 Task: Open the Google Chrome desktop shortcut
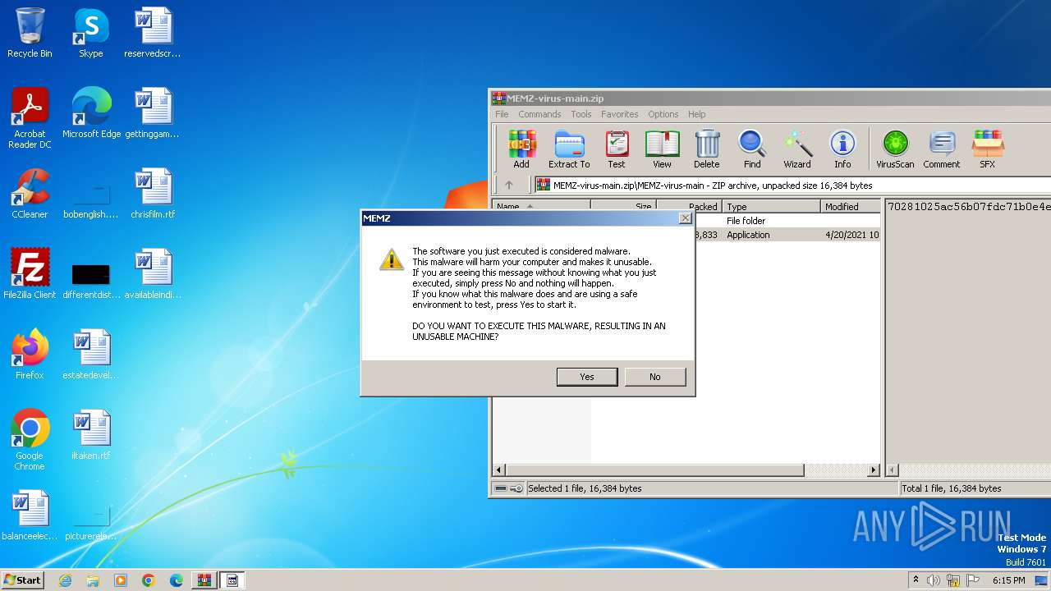(x=30, y=440)
